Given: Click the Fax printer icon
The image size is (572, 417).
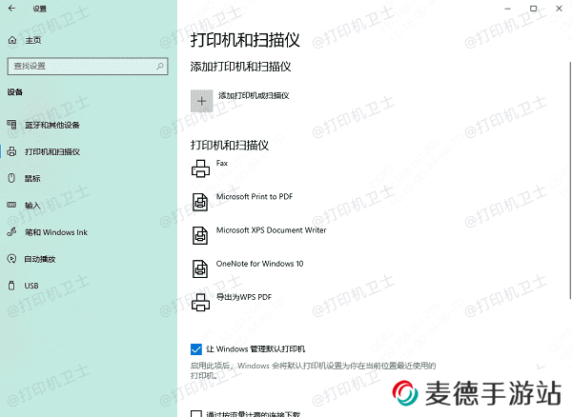Looking at the screenshot, I should (x=200, y=169).
